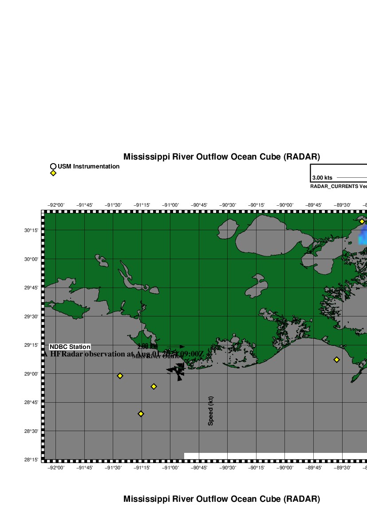Click the white bar along the map bottom
Screen dimensions: 367x520
[x=275, y=456]
